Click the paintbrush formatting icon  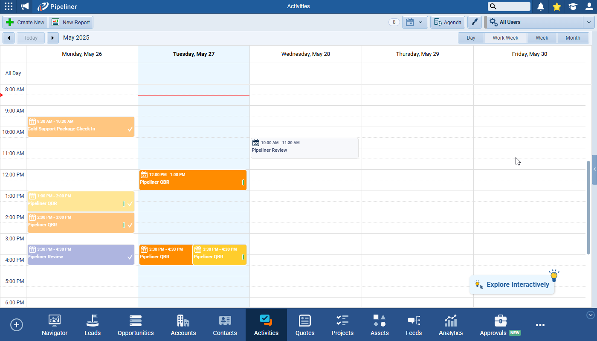pyautogui.click(x=474, y=22)
